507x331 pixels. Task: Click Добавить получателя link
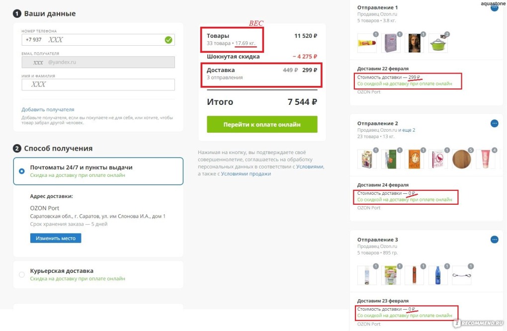(x=48, y=109)
